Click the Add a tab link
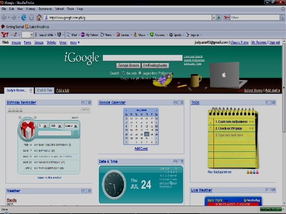Screen dimensions: 286x214 click(63, 90)
